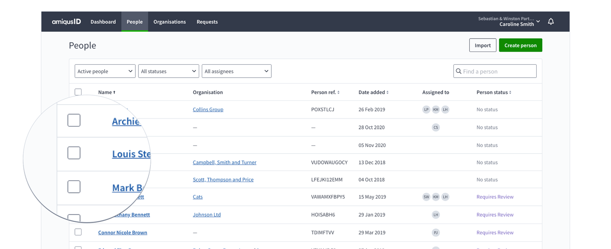611x249 pixels.
Task: Click the amiqusID logo
Action: [x=66, y=22]
